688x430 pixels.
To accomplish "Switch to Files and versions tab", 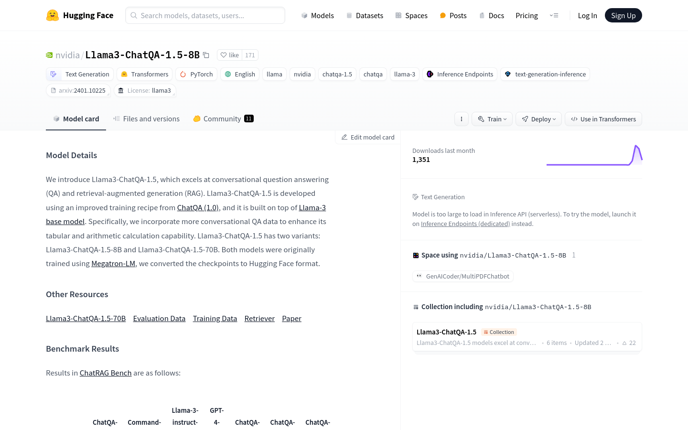I will coord(146,118).
